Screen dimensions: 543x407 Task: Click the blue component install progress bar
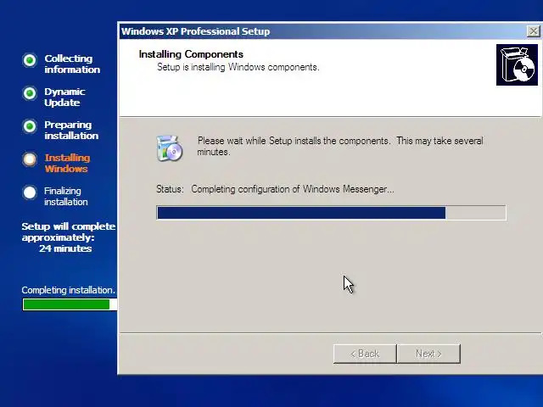pos(331,213)
